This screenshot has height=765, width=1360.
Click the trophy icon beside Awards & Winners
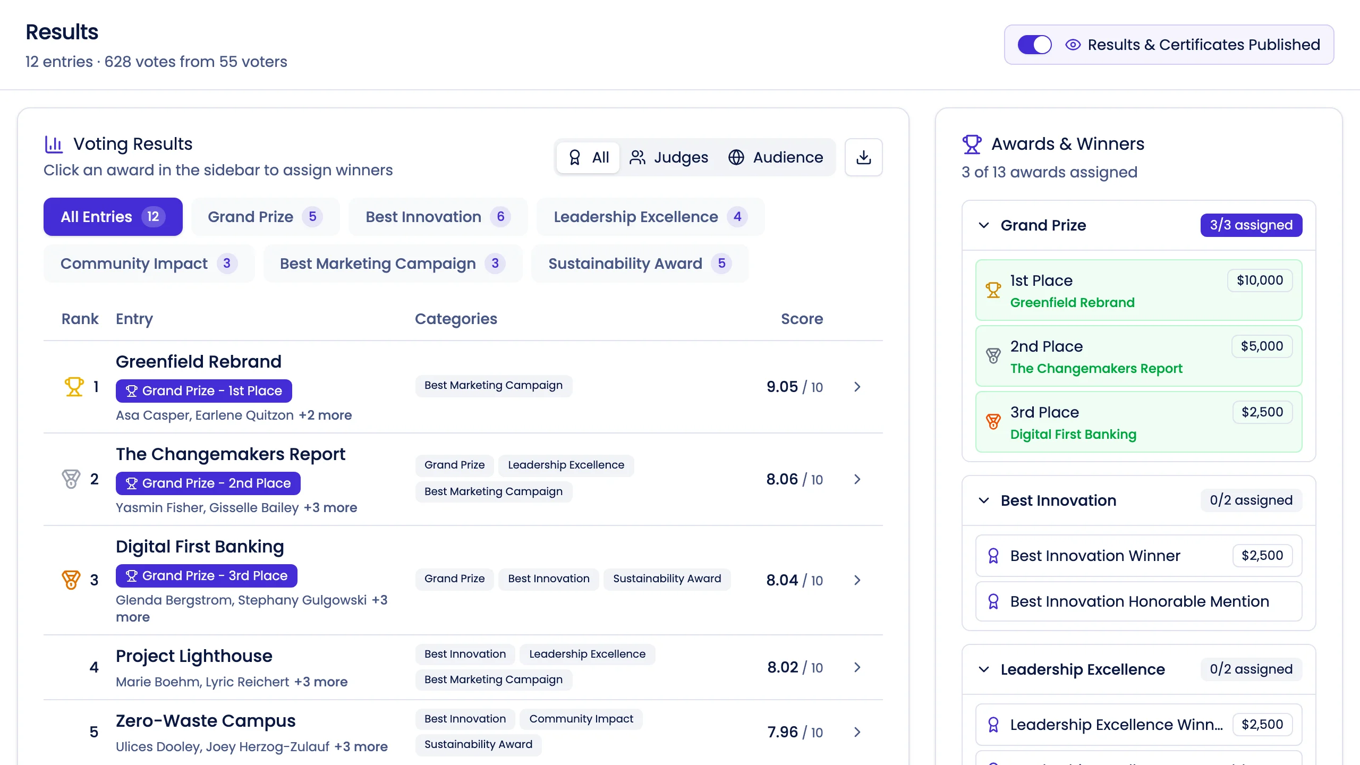pos(972,143)
